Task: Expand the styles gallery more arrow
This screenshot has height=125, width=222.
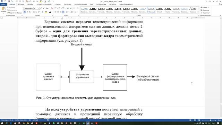Action: pyautogui.click(x=198, y=12)
